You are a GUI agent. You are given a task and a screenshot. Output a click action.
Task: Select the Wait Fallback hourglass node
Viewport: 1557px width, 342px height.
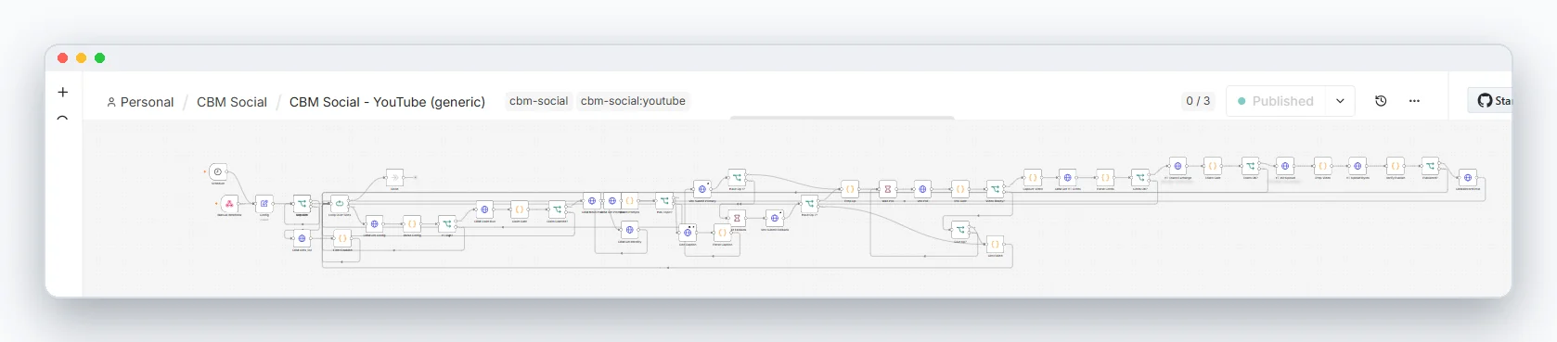pos(738,218)
